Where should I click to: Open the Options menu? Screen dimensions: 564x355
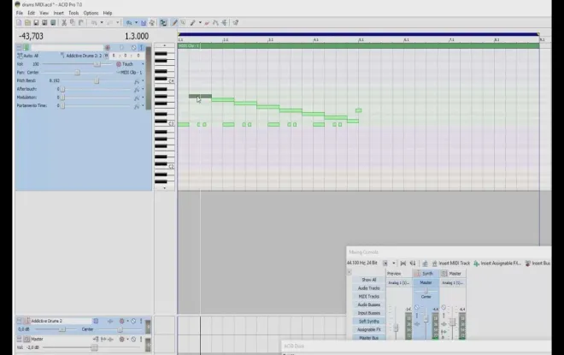coord(91,13)
